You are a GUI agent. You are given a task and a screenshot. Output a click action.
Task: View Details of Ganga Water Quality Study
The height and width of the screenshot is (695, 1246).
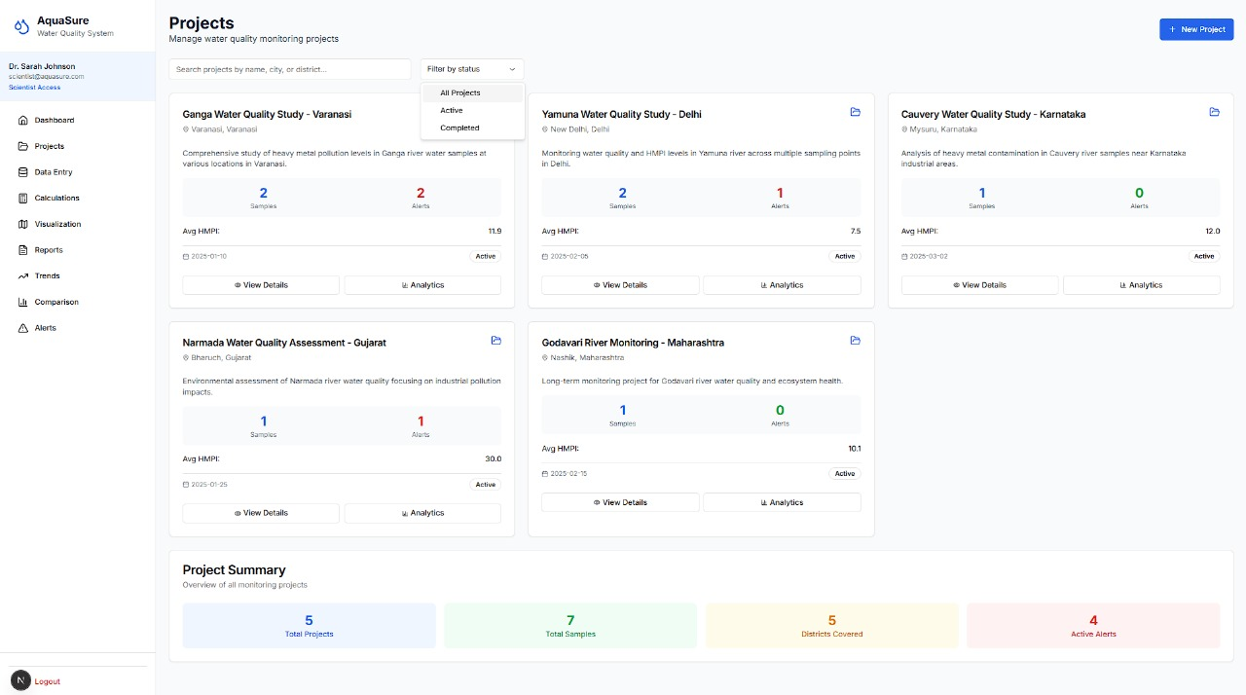tap(261, 285)
